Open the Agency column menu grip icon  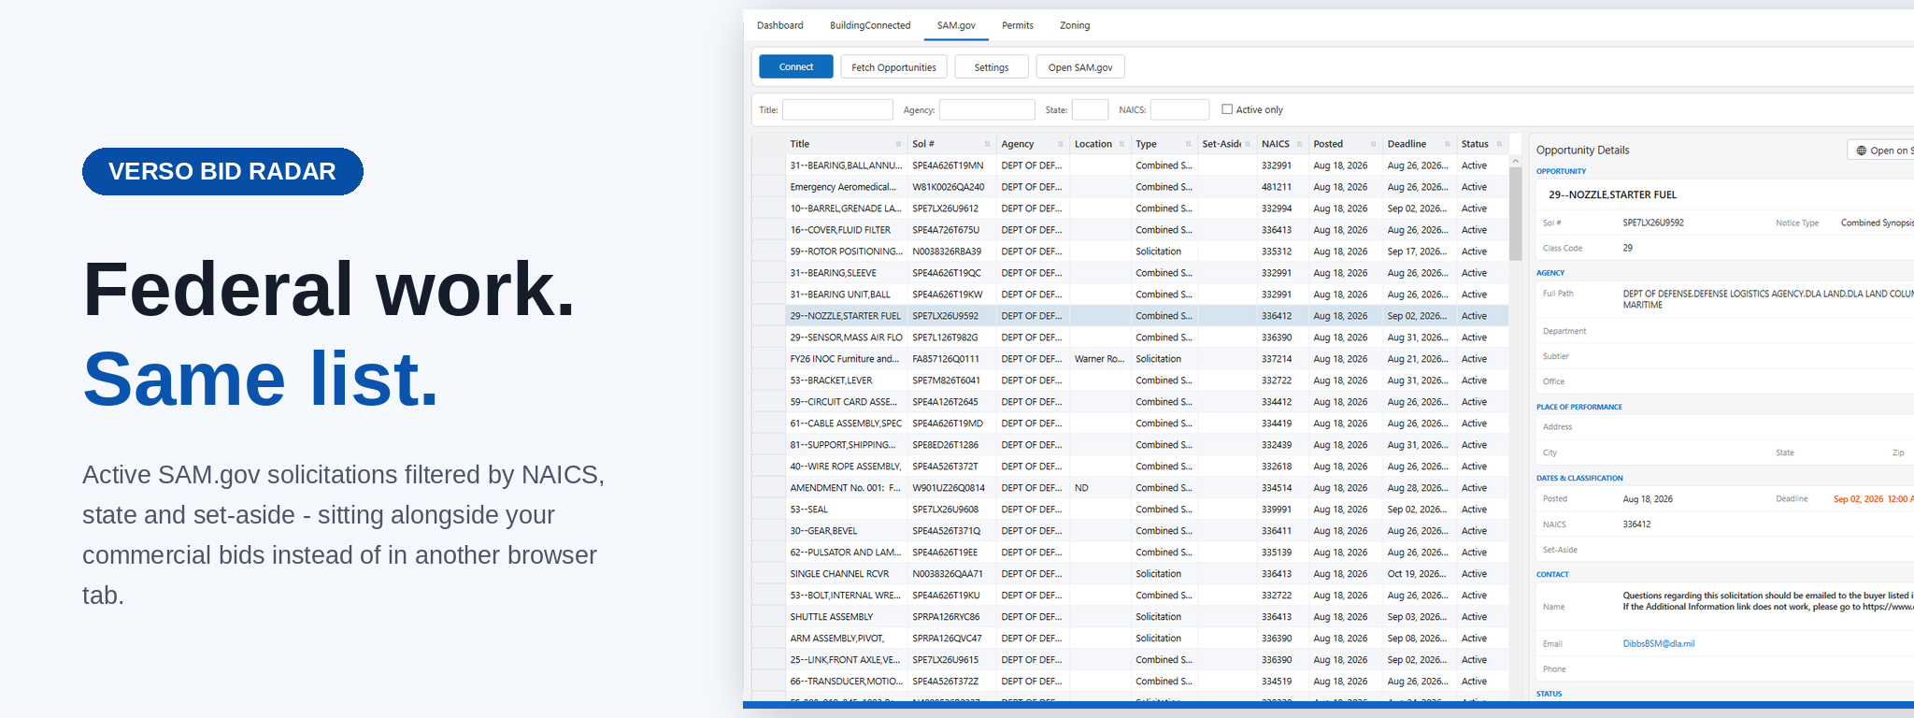coord(1061,144)
